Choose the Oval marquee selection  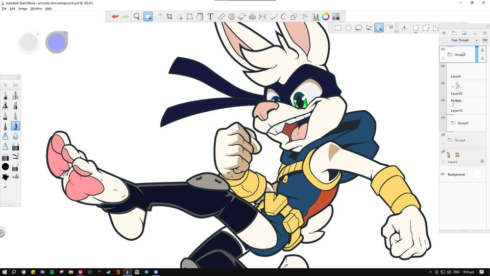click(348, 28)
